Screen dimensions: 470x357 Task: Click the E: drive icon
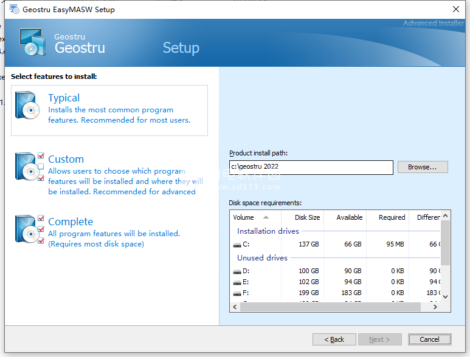click(237, 282)
